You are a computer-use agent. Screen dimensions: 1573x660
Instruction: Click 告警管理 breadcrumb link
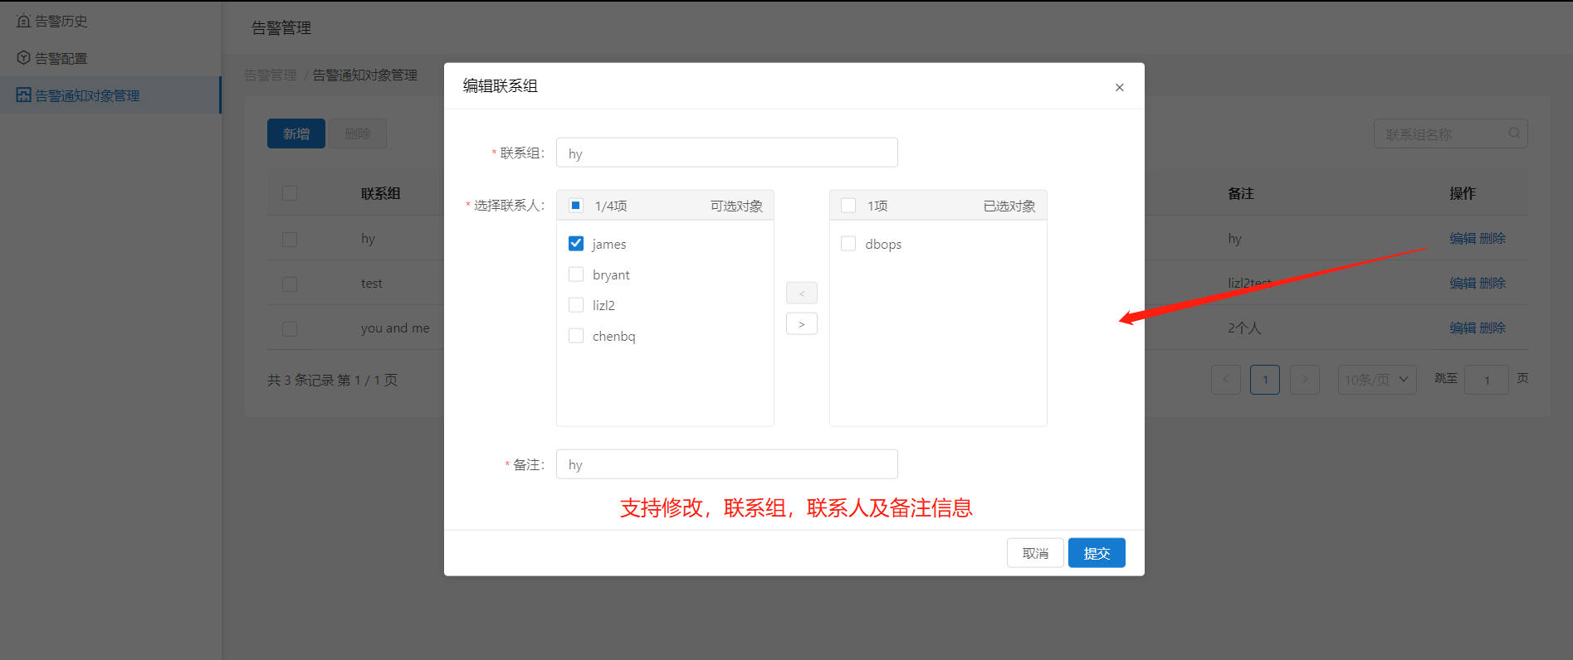click(x=271, y=75)
